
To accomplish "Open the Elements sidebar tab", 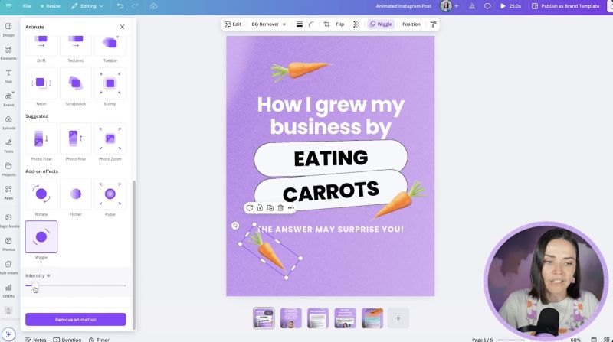I will pyautogui.click(x=8, y=53).
